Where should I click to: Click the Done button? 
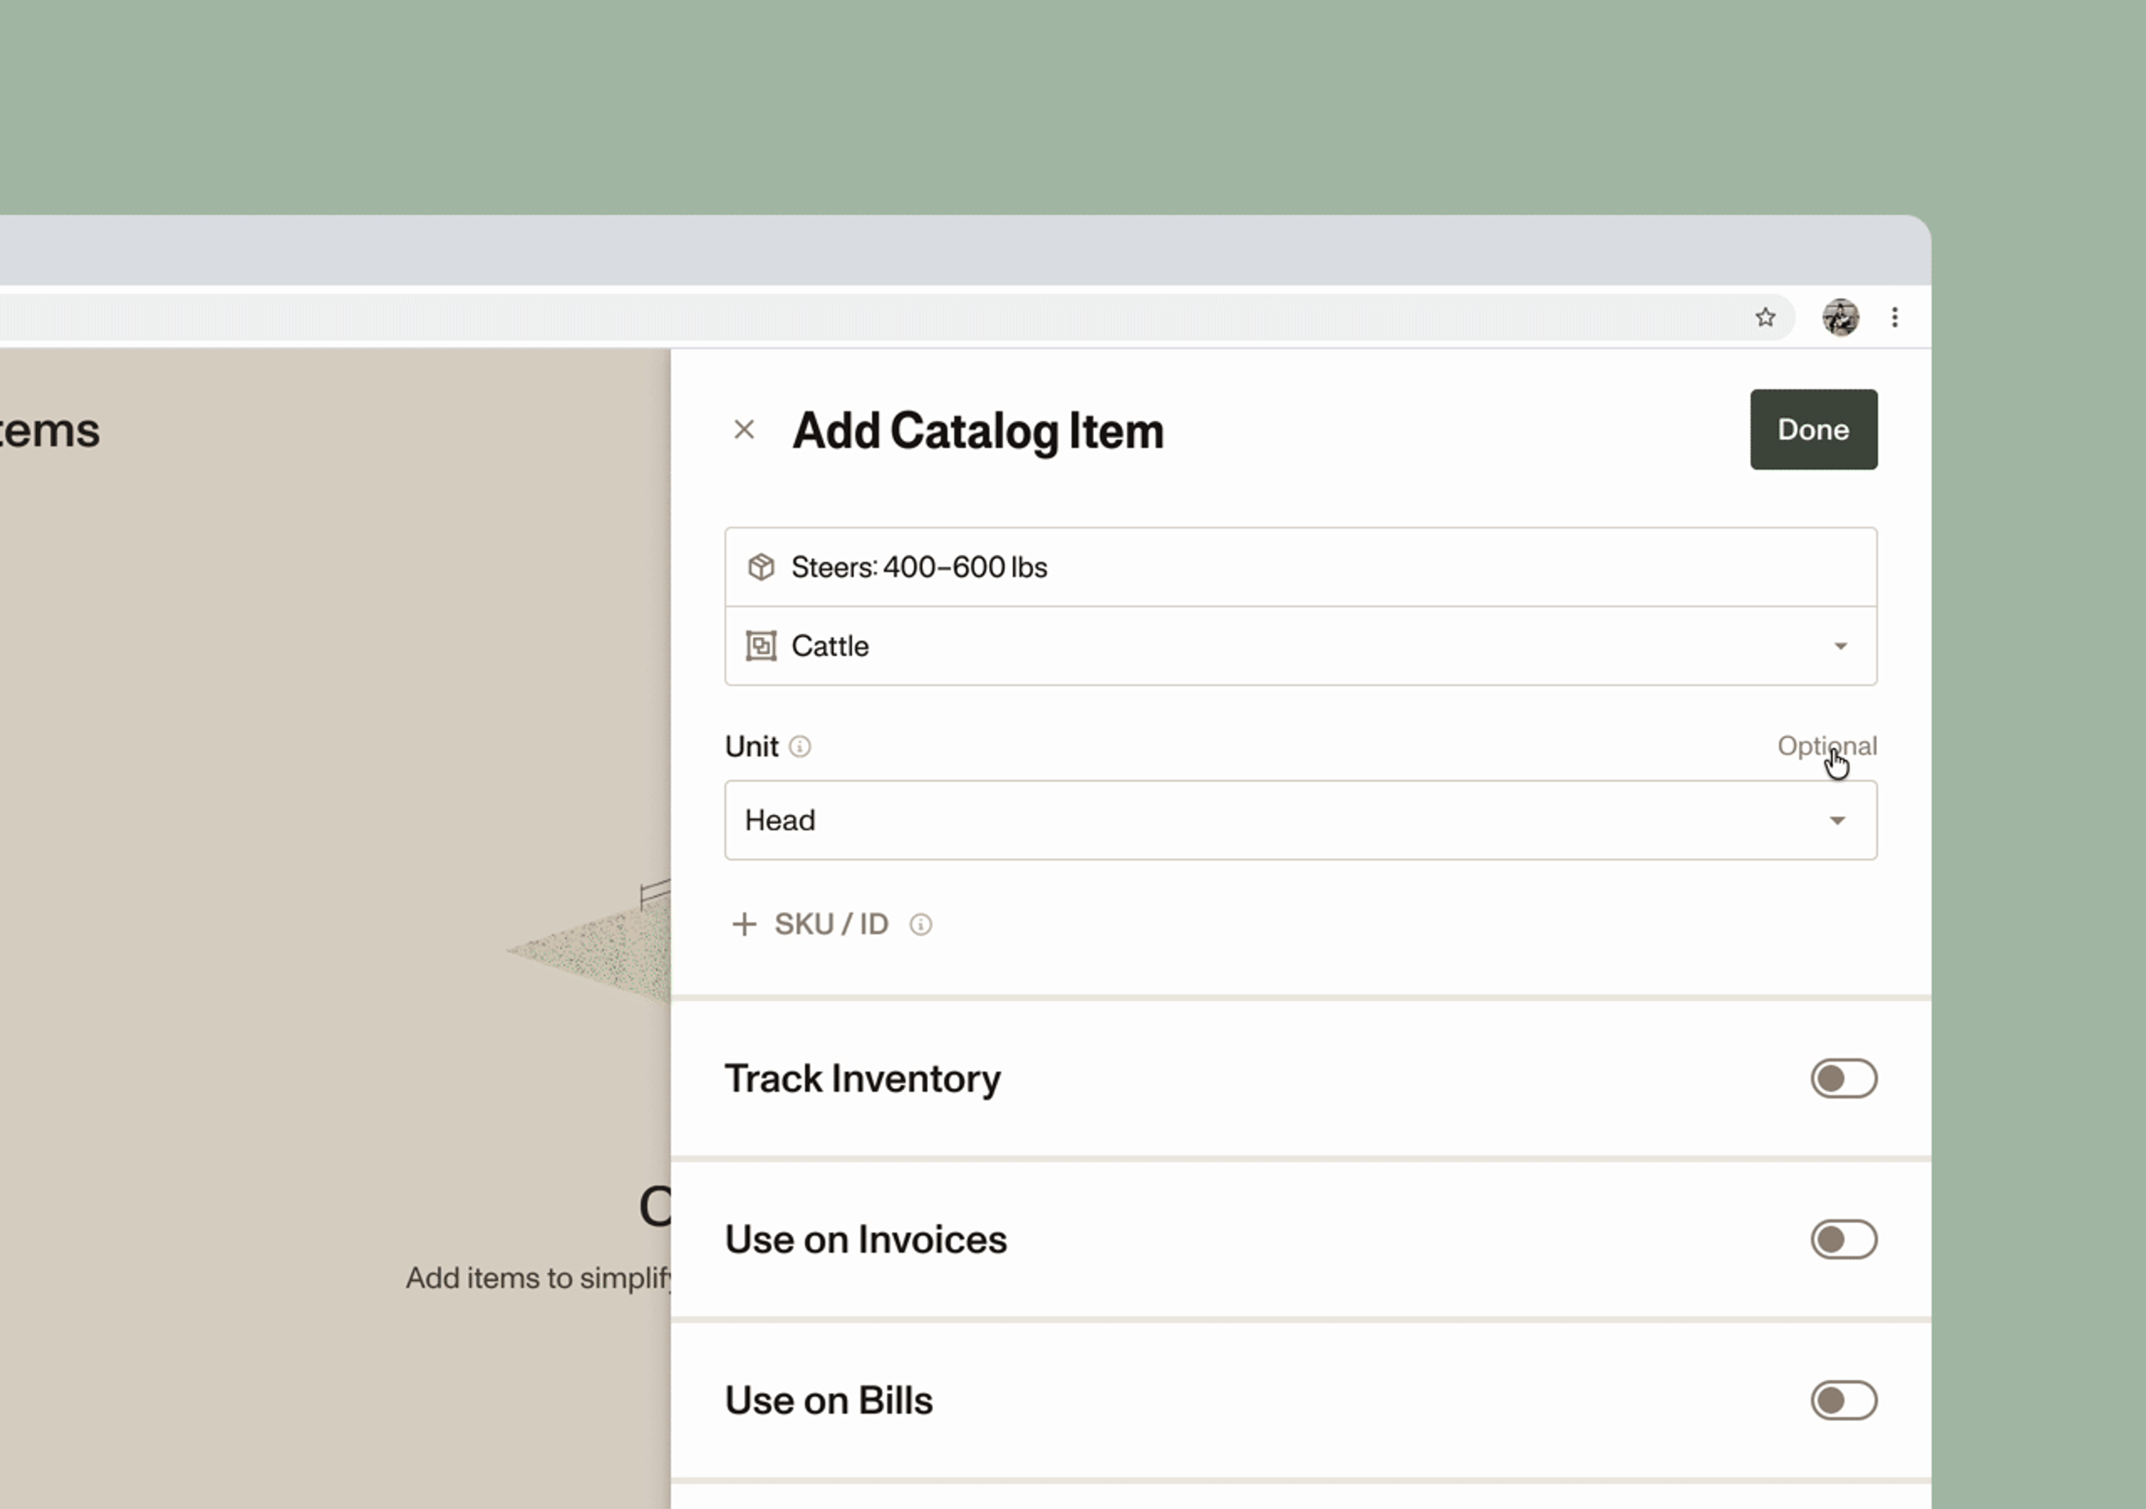point(1812,429)
